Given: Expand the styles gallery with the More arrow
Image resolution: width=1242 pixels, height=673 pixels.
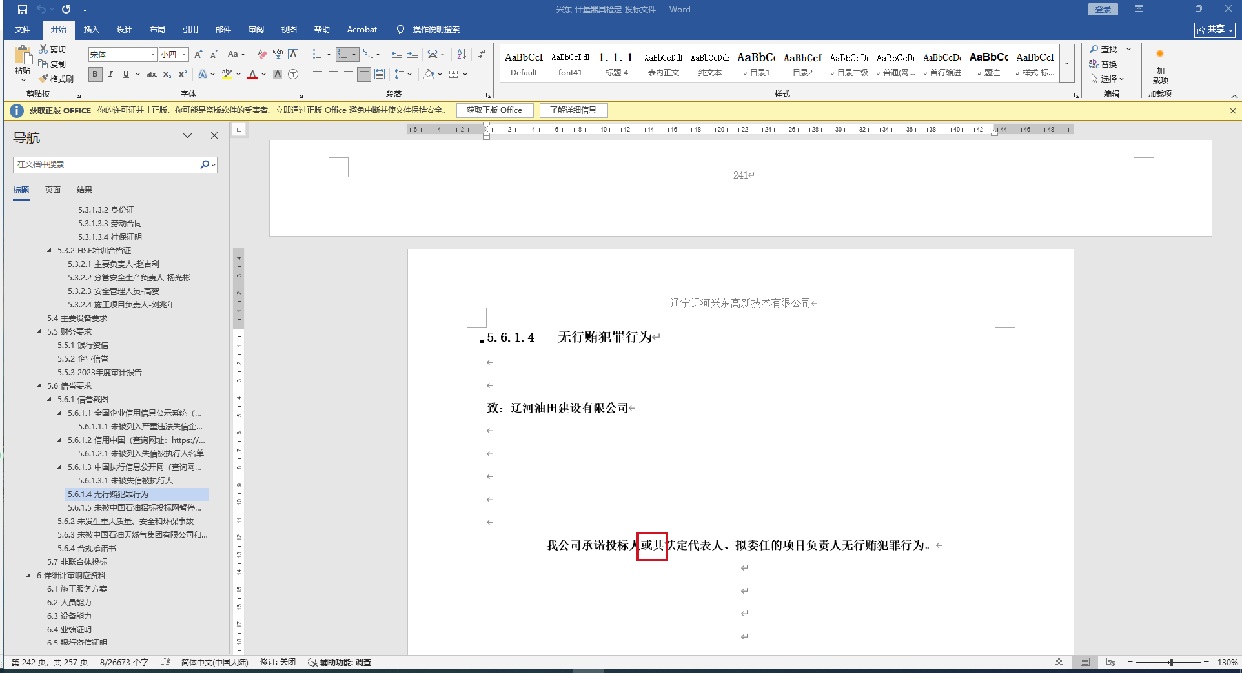Looking at the screenshot, I should coord(1067,63).
